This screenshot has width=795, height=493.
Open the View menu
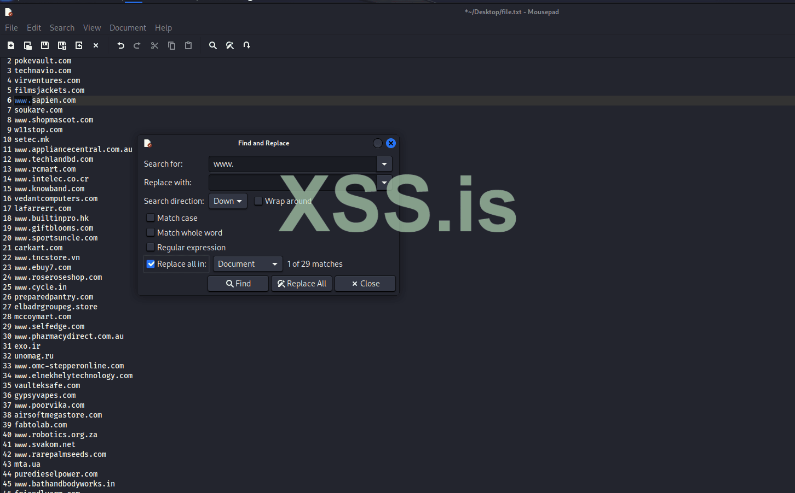92,28
